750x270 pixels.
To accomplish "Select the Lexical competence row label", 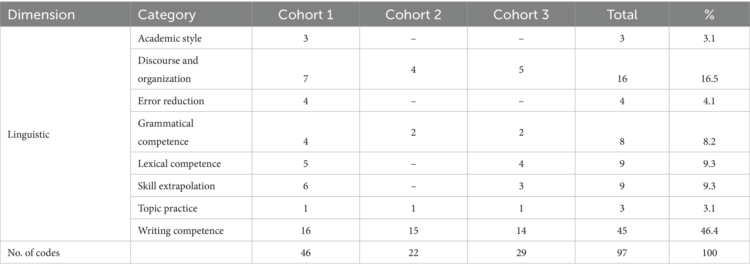I will pyautogui.click(x=179, y=163).
